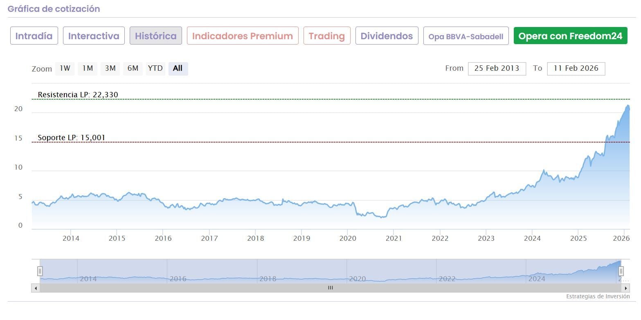Image resolution: width=641 pixels, height=320 pixels.
Task: Click the From date field
Action: pos(497,69)
